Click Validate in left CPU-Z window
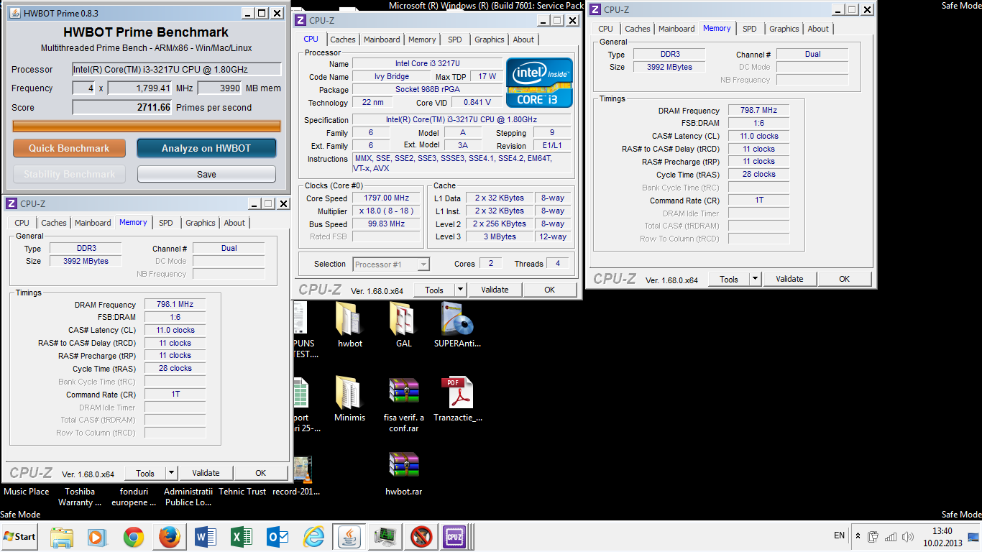The height and width of the screenshot is (552, 982). (x=206, y=473)
